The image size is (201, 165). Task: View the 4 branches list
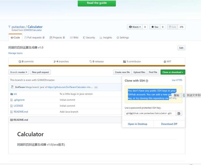(61, 61)
